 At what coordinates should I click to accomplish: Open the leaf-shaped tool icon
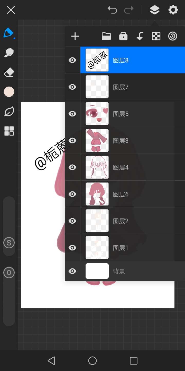(x=9, y=112)
